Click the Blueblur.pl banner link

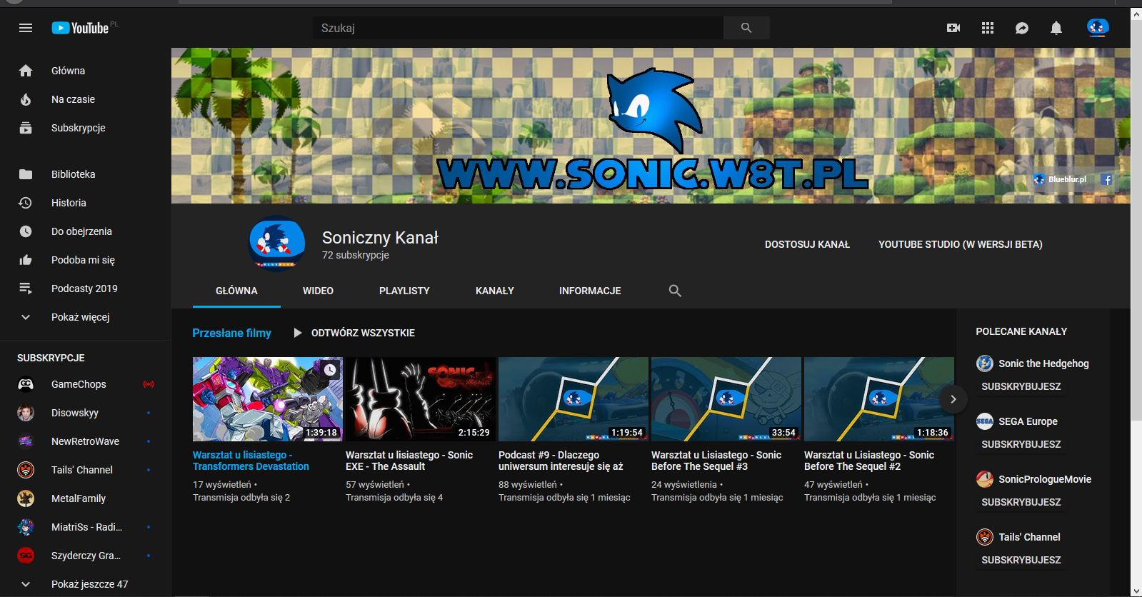1060,179
